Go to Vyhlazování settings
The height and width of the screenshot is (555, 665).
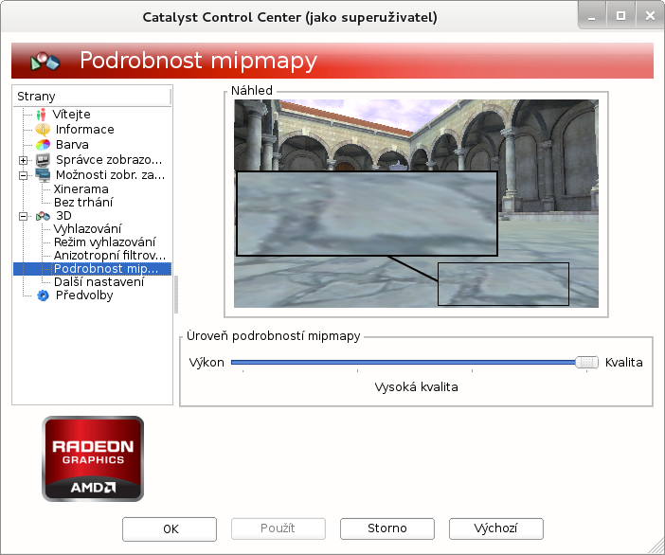[87, 229]
